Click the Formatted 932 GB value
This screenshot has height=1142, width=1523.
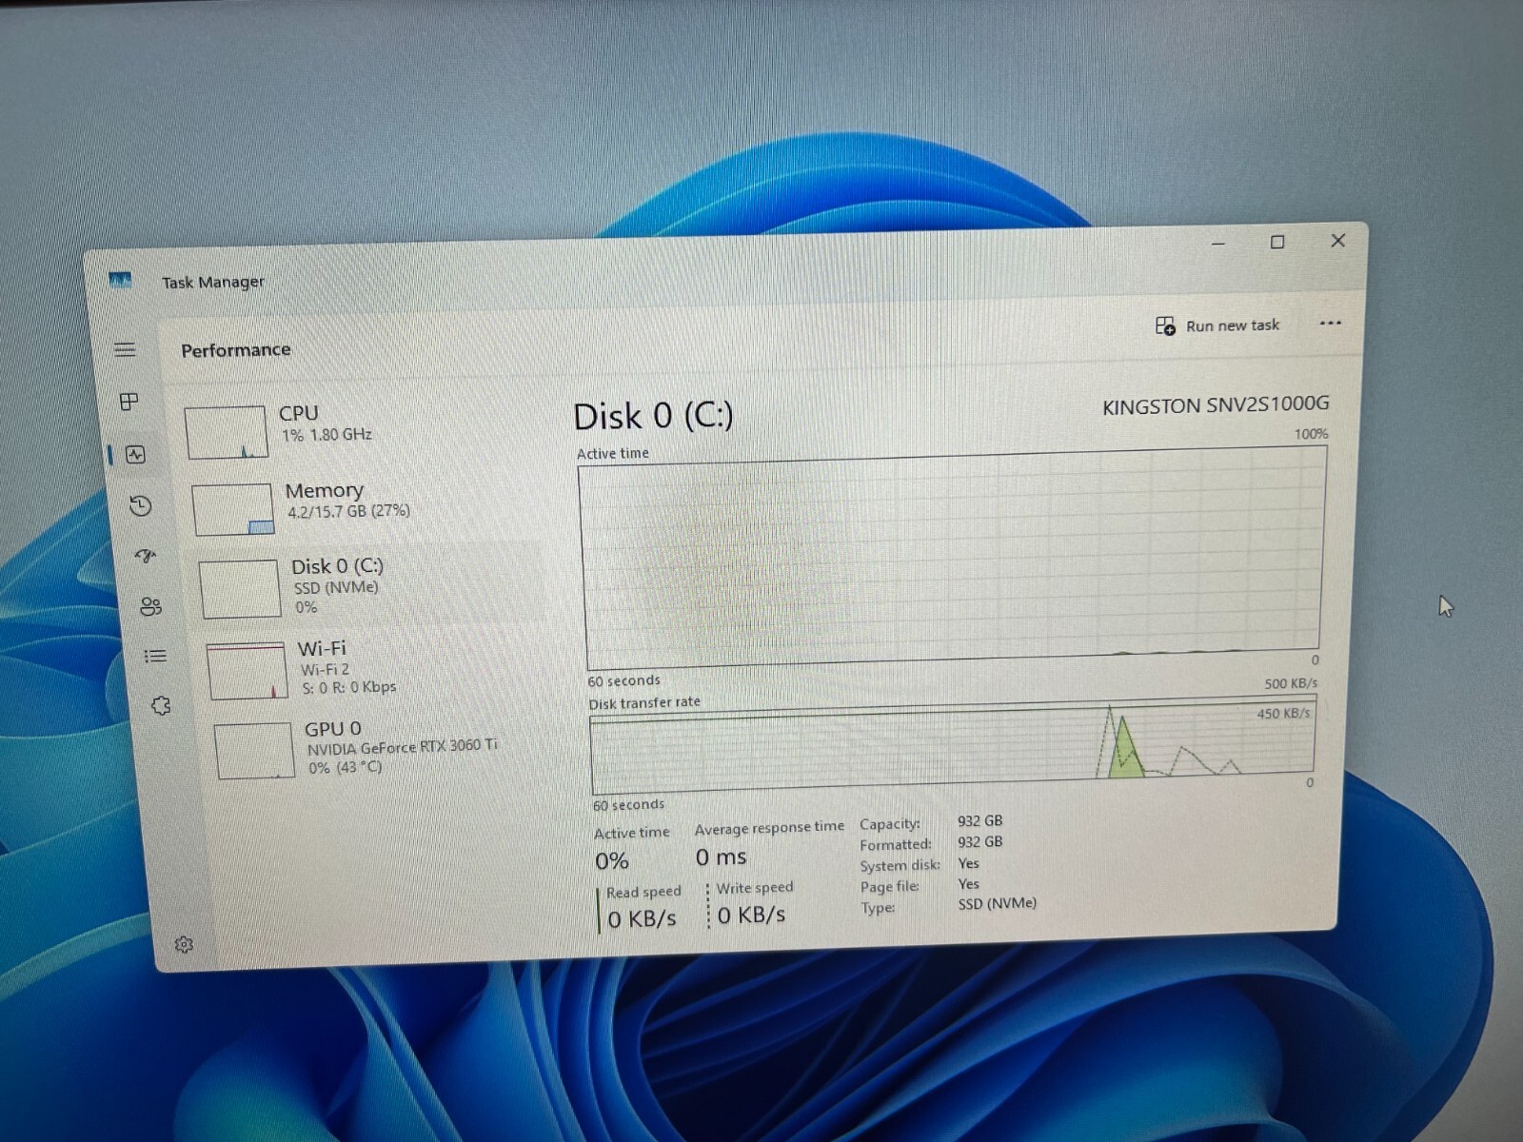click(x=980, y=842)
